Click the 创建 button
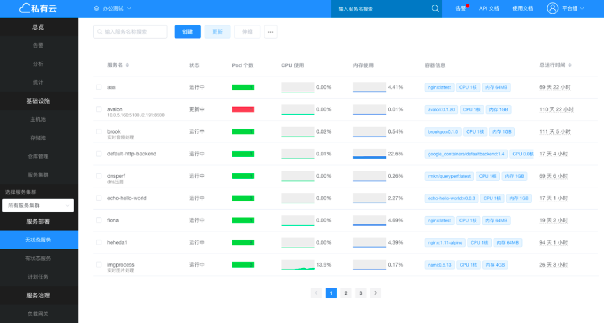The height and width of the screenshot is (323, 604). click(188, 32)
